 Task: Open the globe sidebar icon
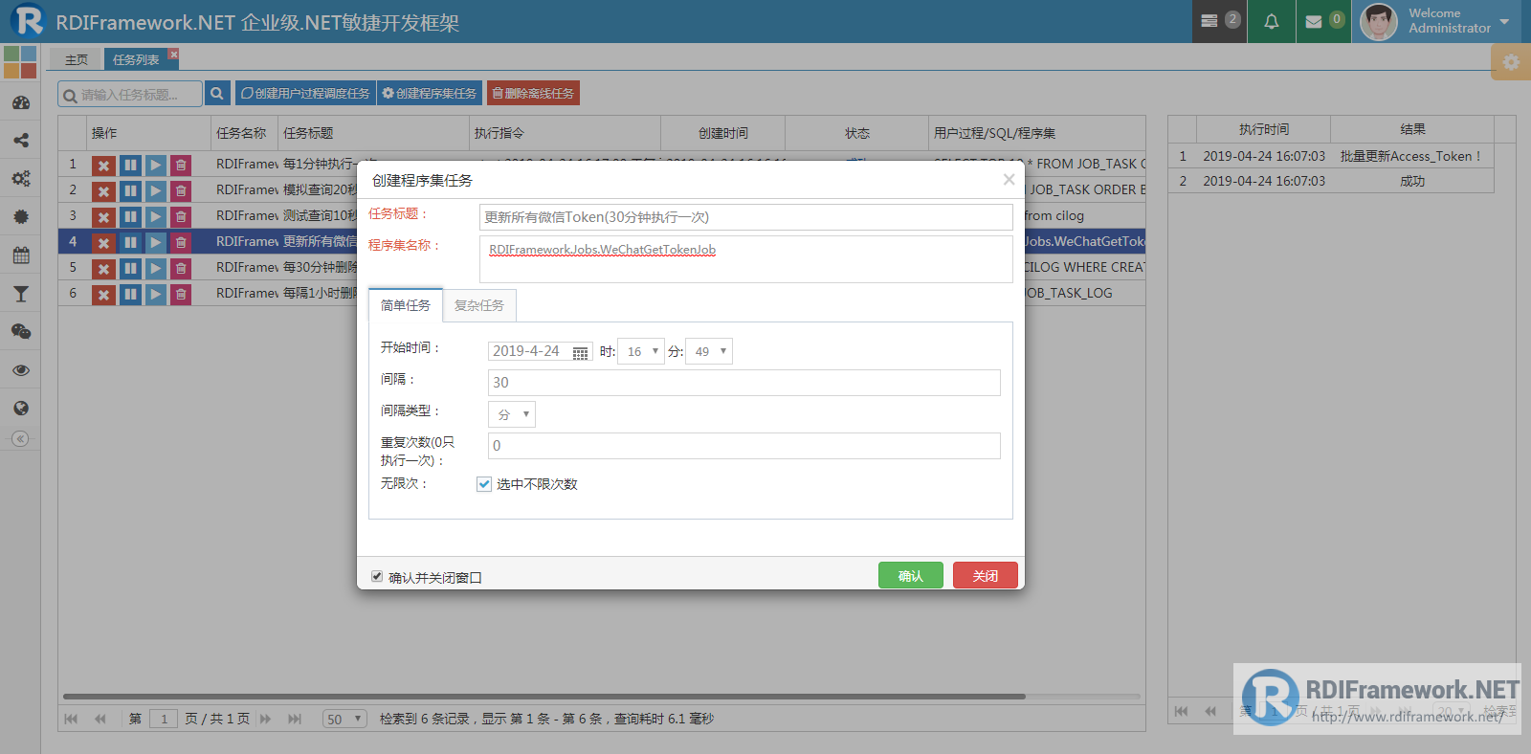20,409
